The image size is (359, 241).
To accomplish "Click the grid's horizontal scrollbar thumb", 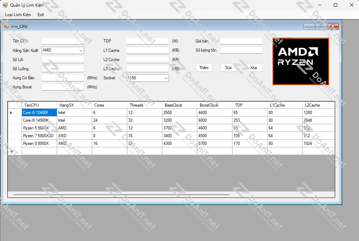I will point(122,195).
